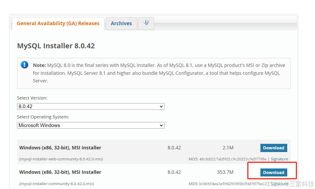This screenshot has height=189, width=315.
Task: Expand the Select Version dropdown showing 8.0.42
Action: click(x=91, y=106)
